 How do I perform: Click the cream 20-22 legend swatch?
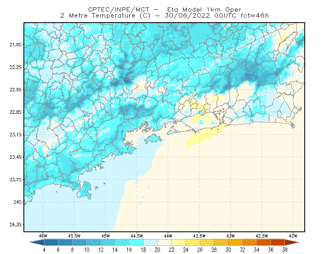(164, 242)
